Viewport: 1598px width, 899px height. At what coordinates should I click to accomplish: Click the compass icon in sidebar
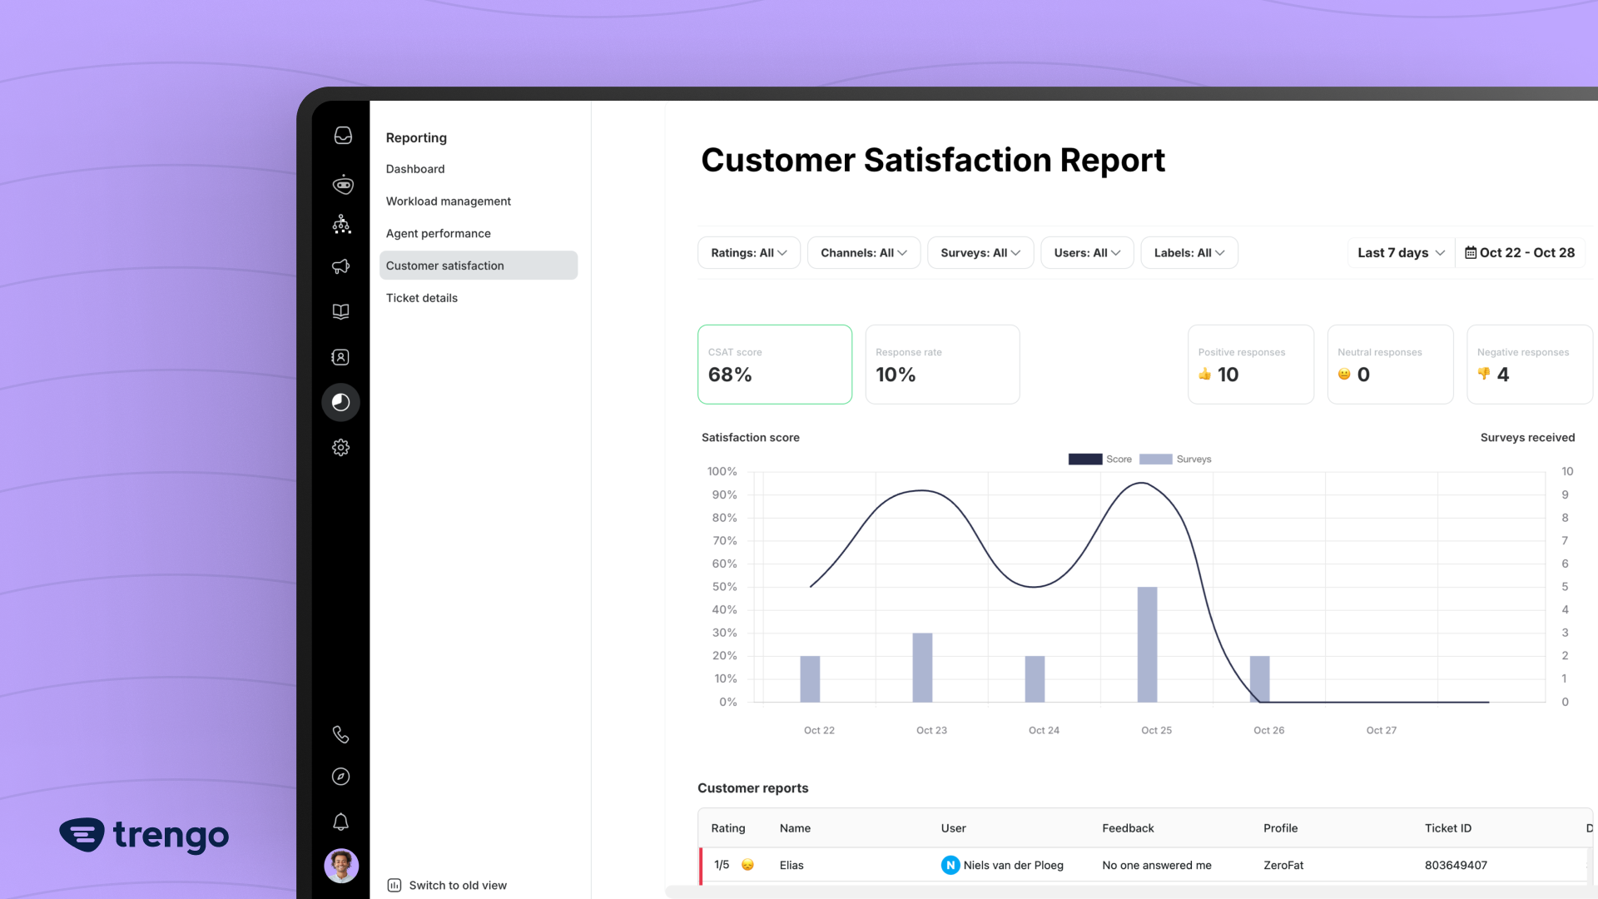point(341,777)
